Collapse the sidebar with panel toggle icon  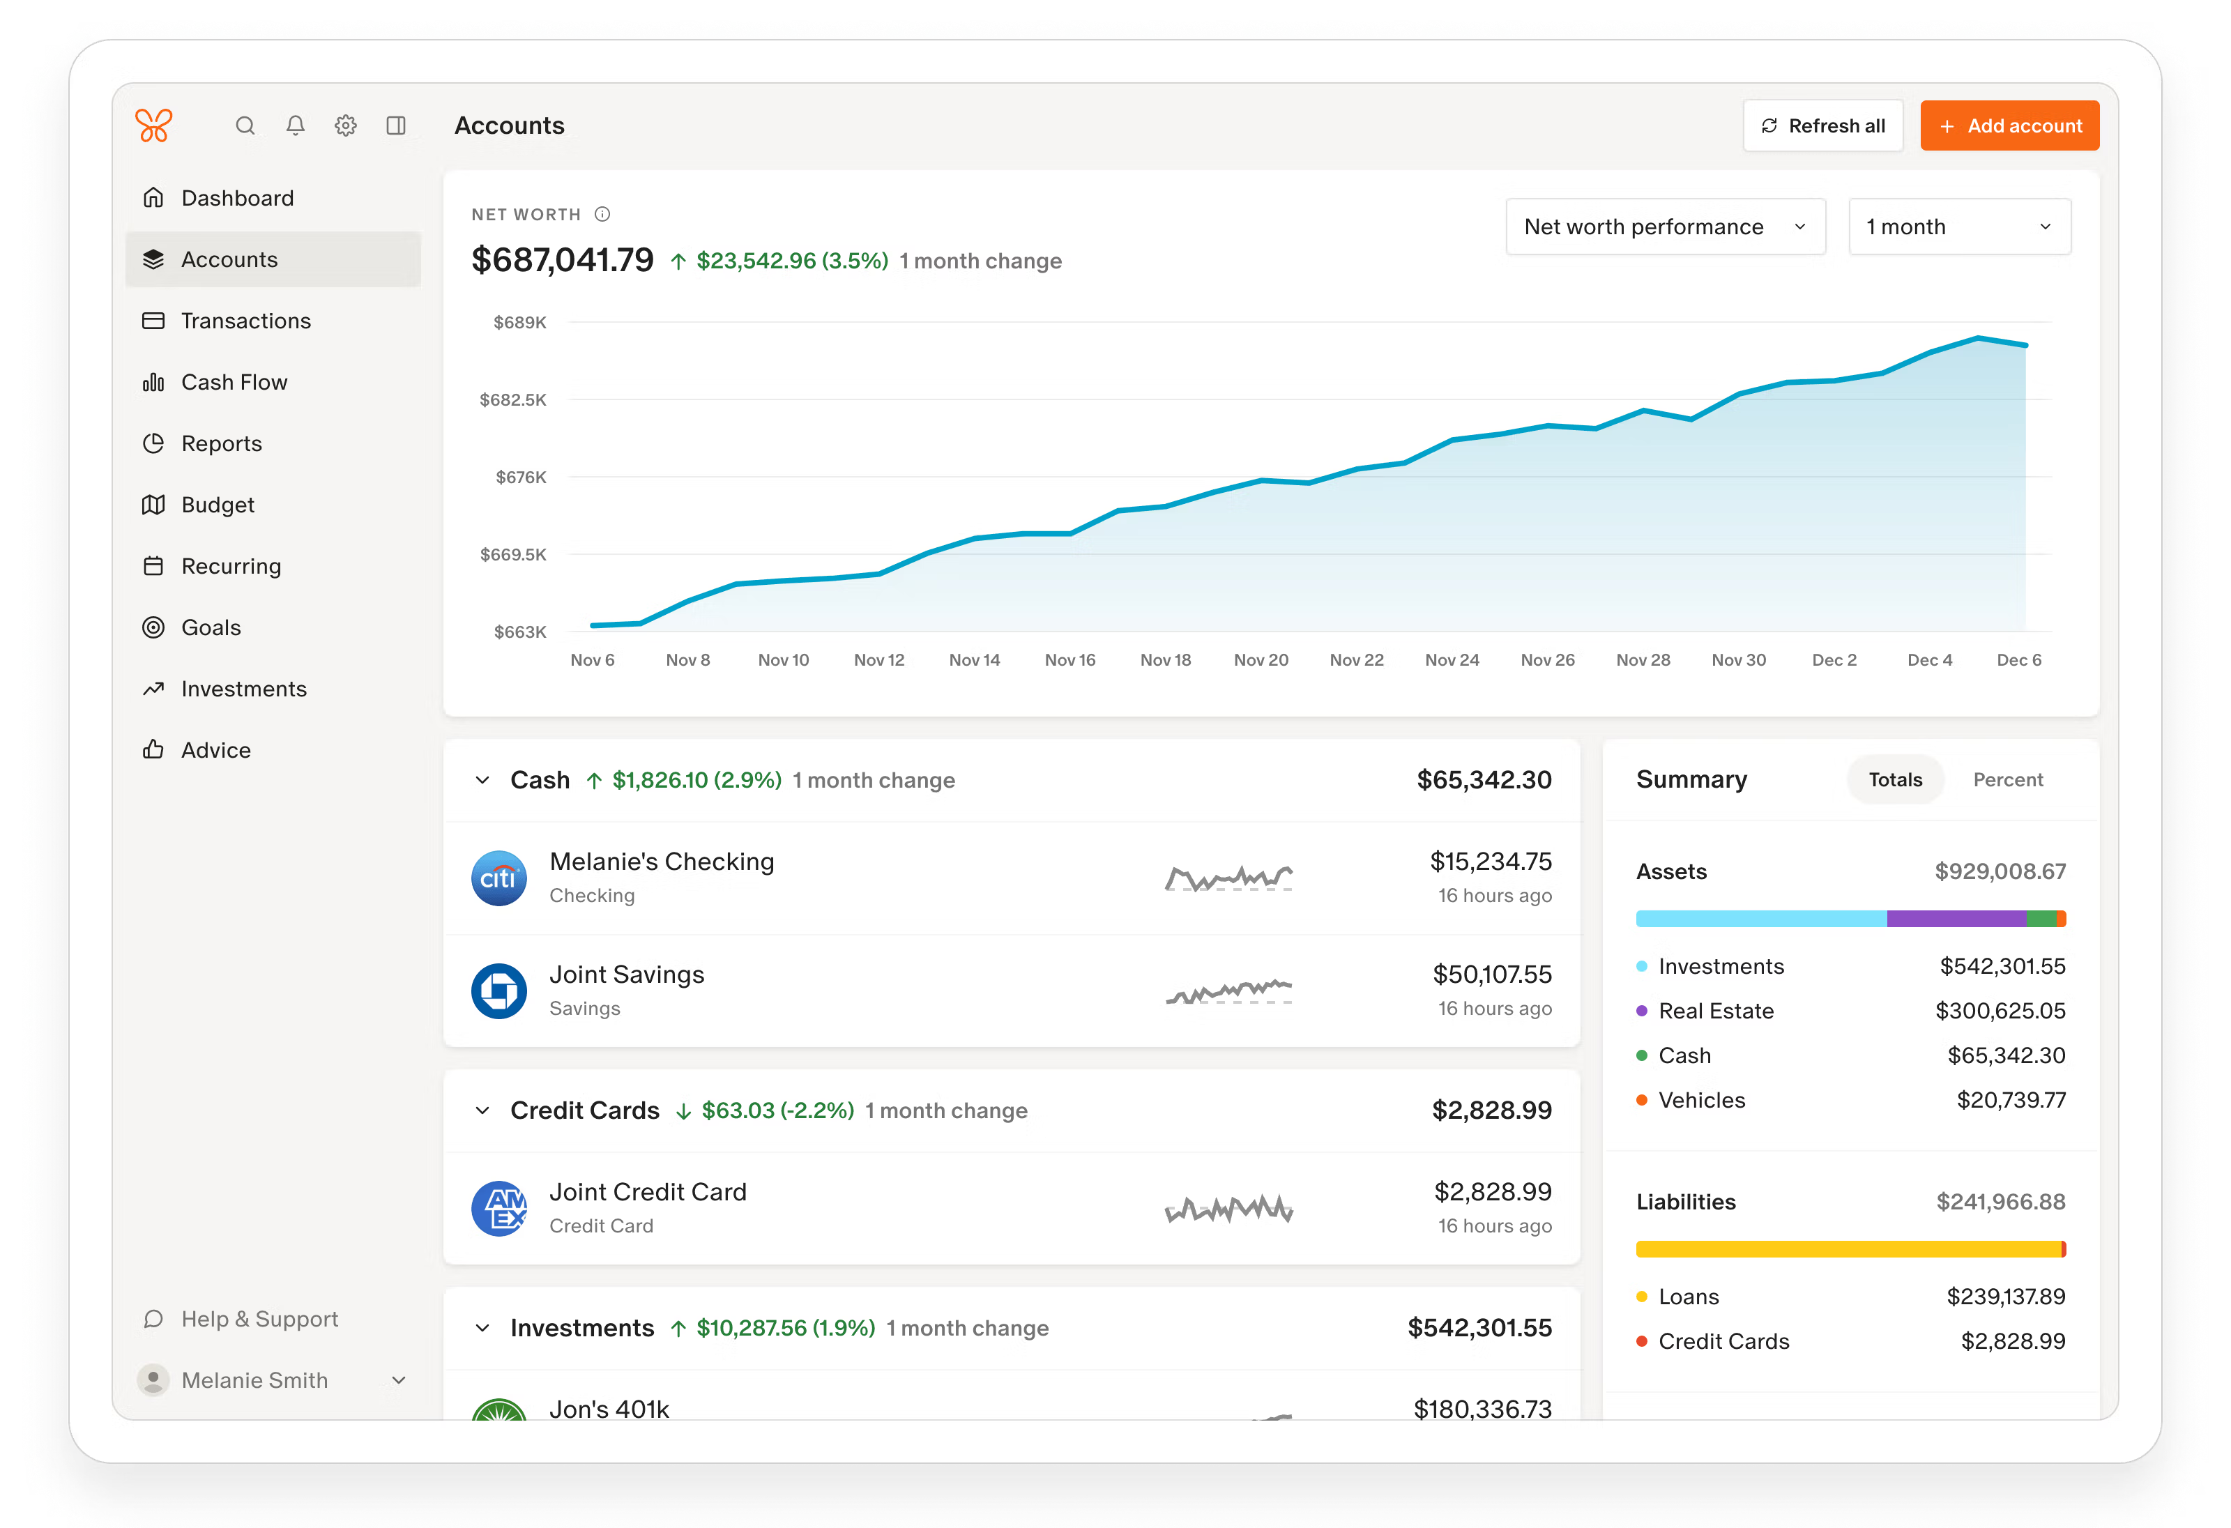[x=397, y=125]
